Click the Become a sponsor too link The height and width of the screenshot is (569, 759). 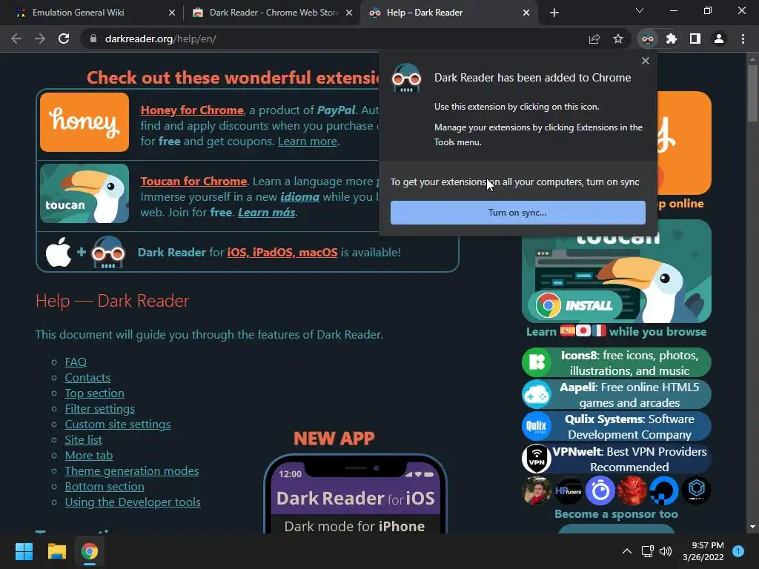tap(616, 514)
